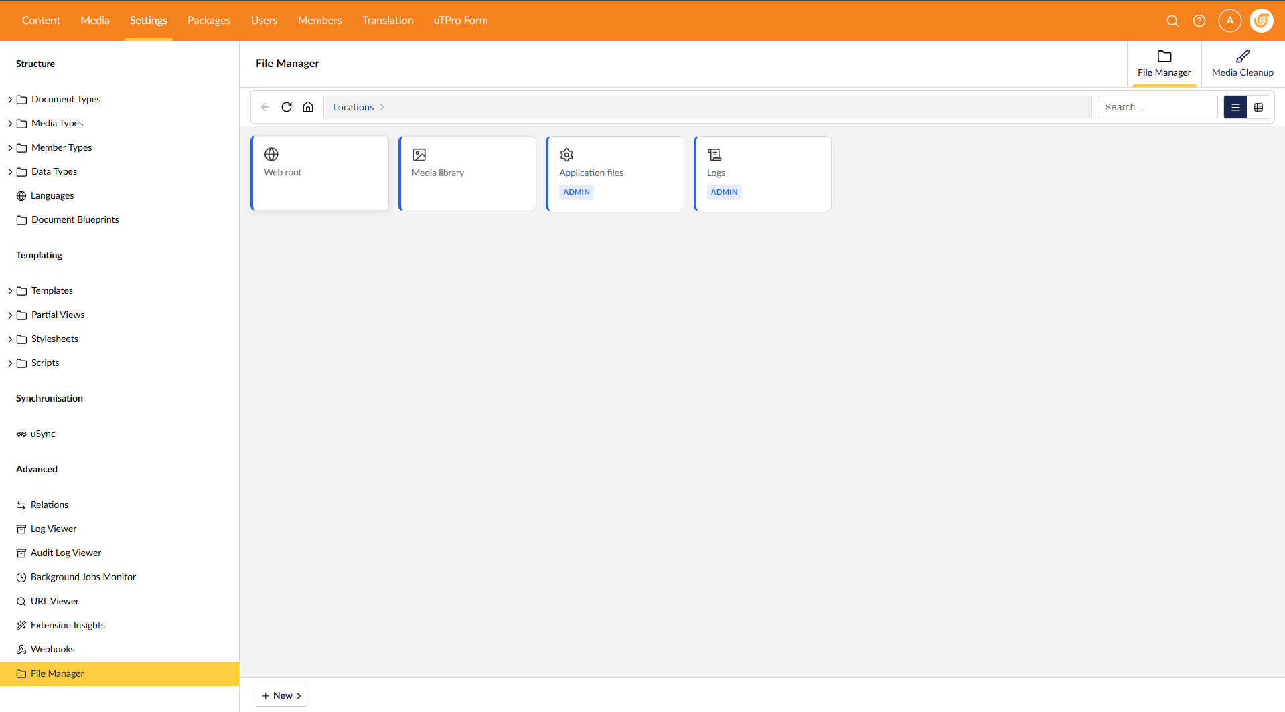
Task: Open the Logs location card
Action: (763, 173)
